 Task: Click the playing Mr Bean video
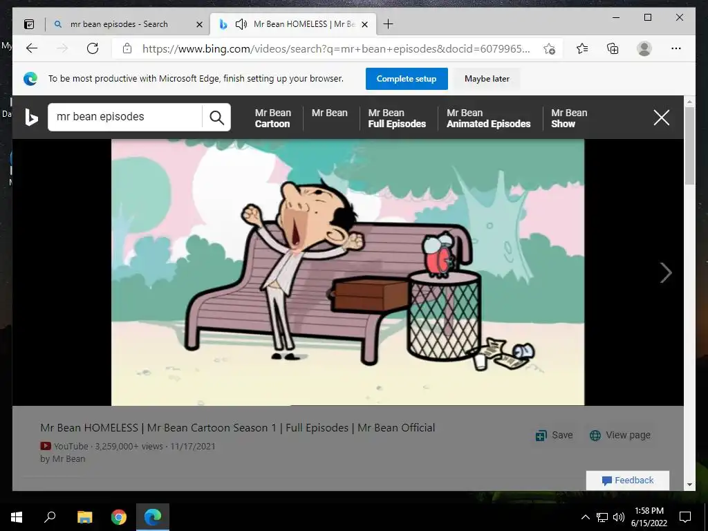(x=348, y=272)
